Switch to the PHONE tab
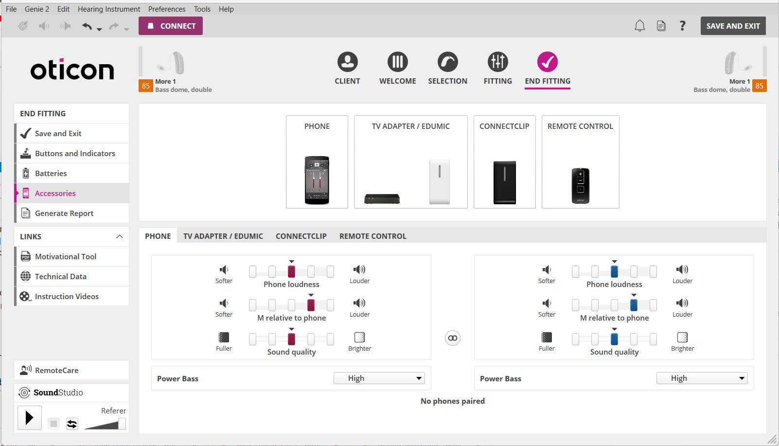The image size is (779, 446). coord(158,236)
